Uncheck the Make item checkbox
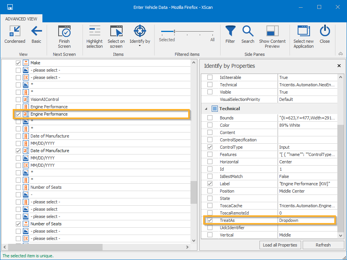 point(18,63)
